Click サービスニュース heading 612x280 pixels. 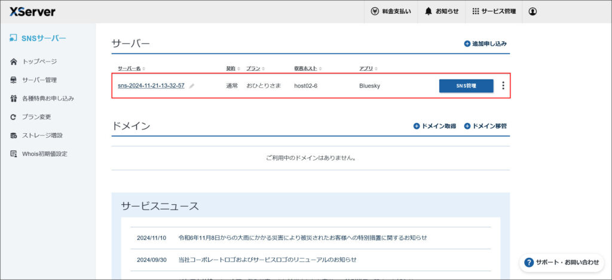(160, 207)
